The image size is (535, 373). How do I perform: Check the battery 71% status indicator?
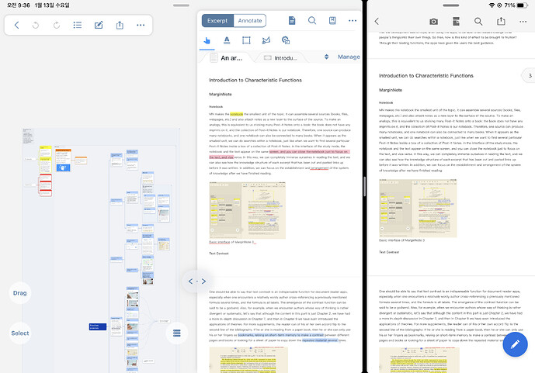point(516,5)
